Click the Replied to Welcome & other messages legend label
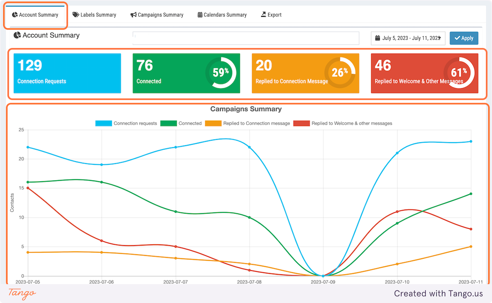The height and width of the screenshot is (303, 492). (x=352, y=123)
